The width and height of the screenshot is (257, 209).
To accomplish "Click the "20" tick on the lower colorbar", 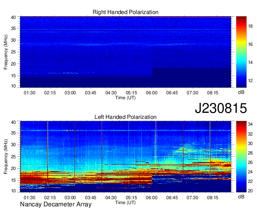I will click(251, 191).
